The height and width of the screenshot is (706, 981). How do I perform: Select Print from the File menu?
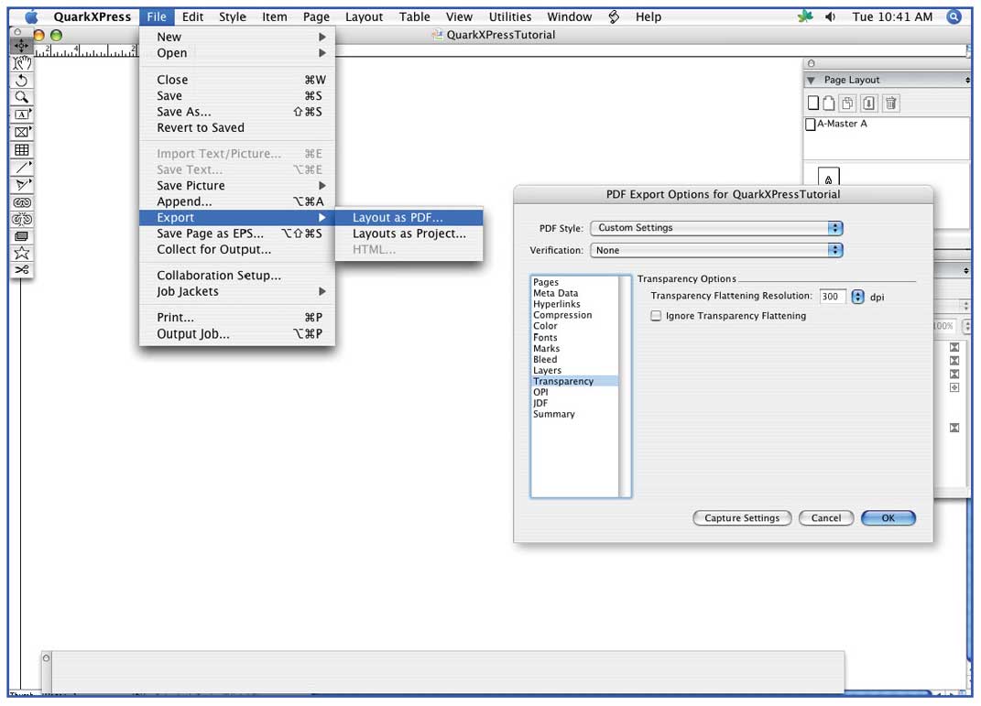pyautogui.click(x=237, y=318)
